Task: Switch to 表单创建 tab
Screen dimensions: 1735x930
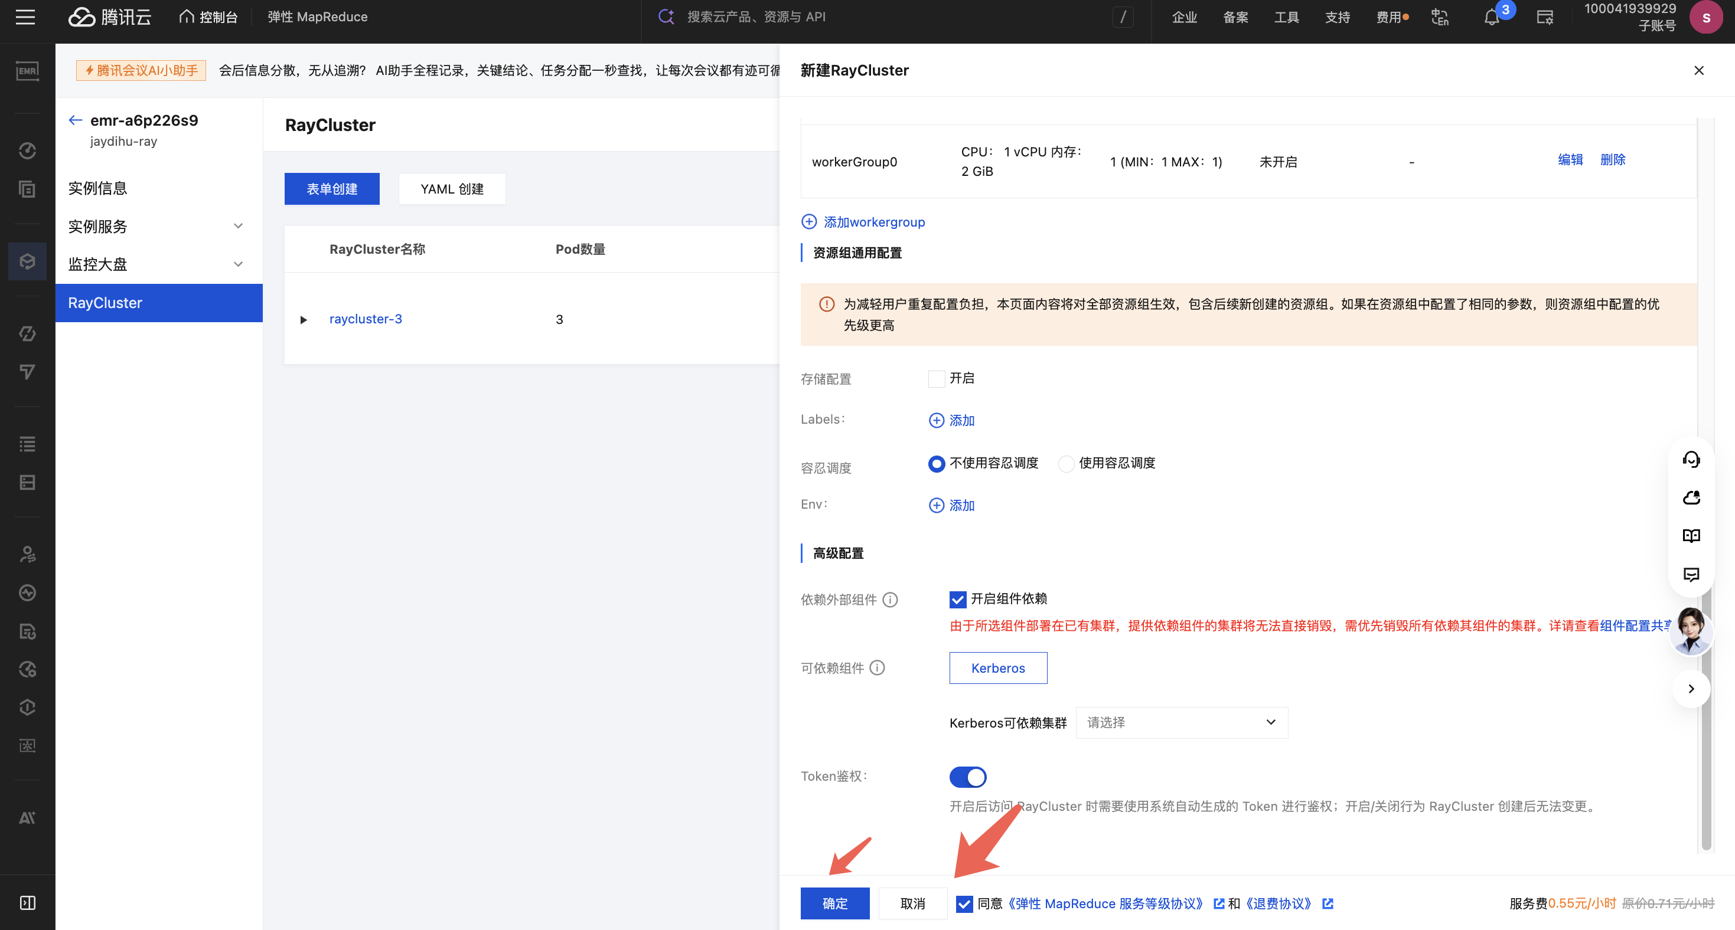Action: (332, 189)
